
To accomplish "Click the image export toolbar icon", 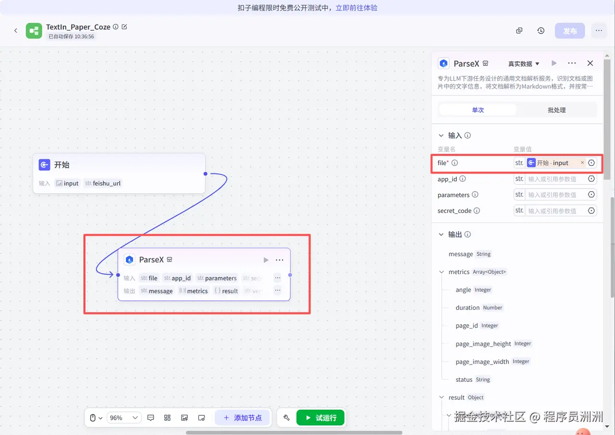I will coord(184,418).
